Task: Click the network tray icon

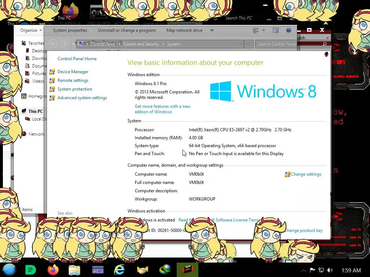Action: coord(321,270)
